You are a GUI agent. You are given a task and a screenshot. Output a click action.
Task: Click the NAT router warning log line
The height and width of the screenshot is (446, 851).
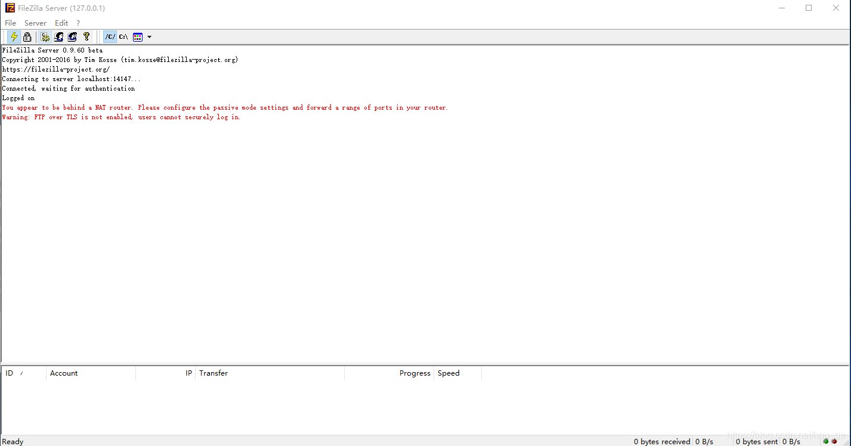tap(225, 107)
